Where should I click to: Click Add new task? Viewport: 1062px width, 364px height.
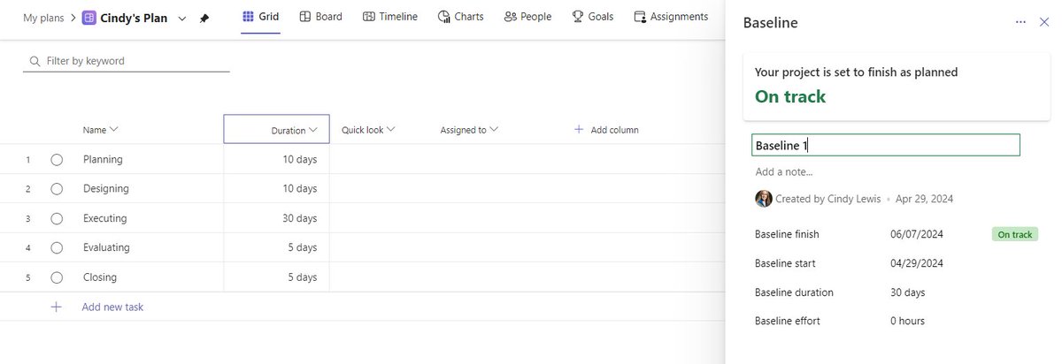click(x=112, y=307)
